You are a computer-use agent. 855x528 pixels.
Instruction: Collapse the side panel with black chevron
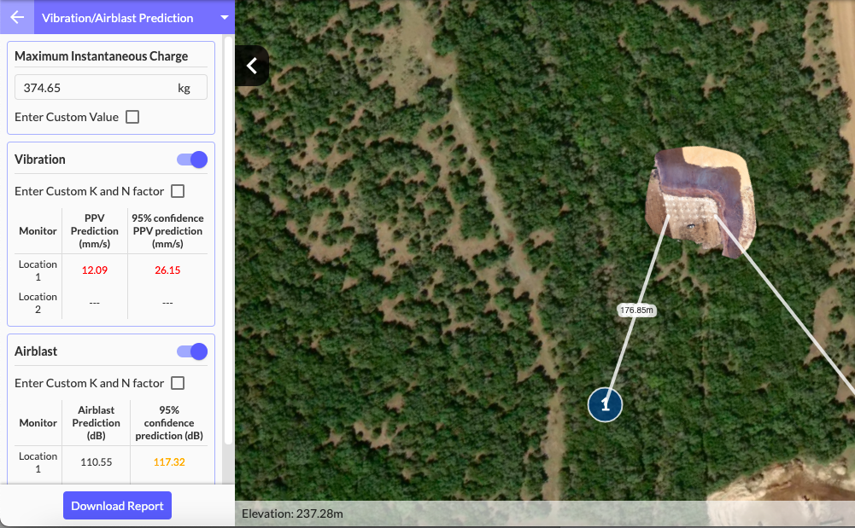point(251,66)
